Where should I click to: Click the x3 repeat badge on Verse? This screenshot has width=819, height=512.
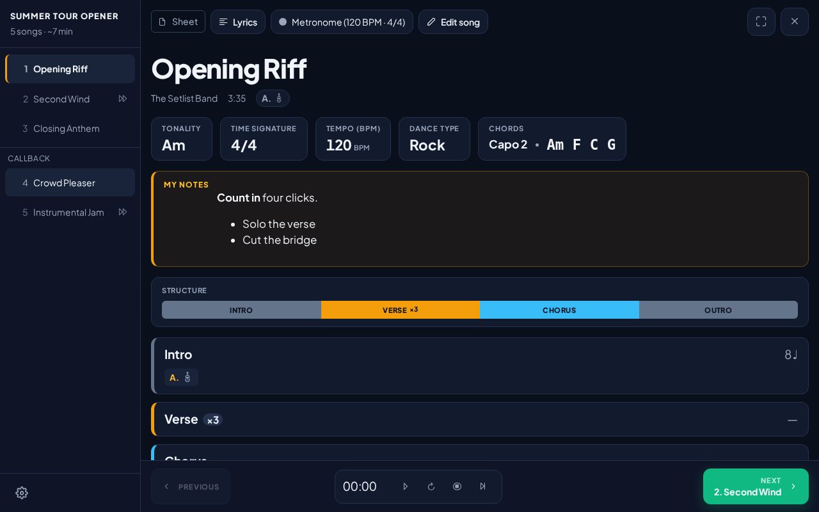pyautogui.click(x=212, y=420)
